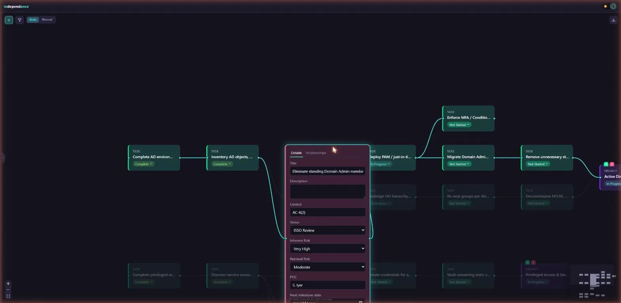Expand the left sidebar handle

[3, 158]
